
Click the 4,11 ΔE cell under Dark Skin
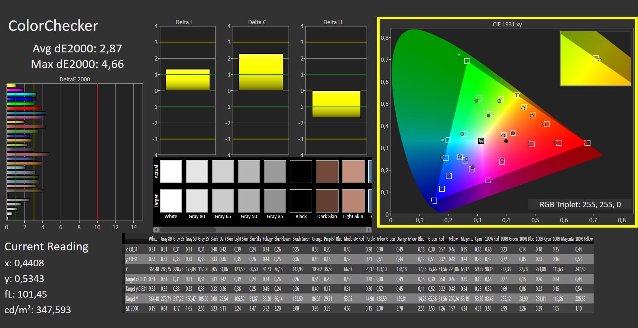tap(223, 308)
